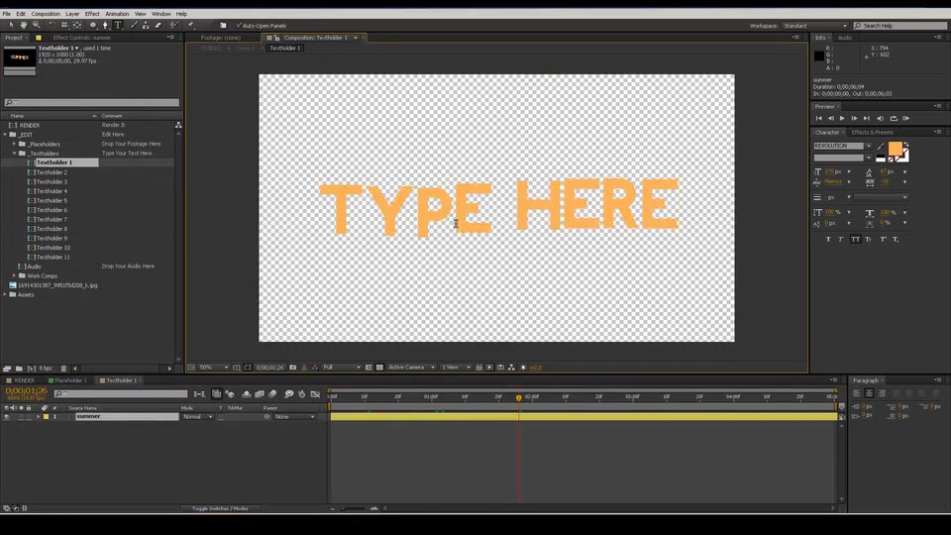Select the Zoom magnifier tool
Viewport: 951px width, 535px height.
(x=37, y=25)
